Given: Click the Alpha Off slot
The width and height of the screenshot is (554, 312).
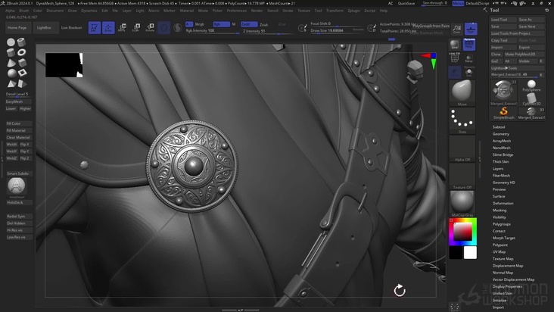Looking at the screenshot, I should [x=462, y=148].
